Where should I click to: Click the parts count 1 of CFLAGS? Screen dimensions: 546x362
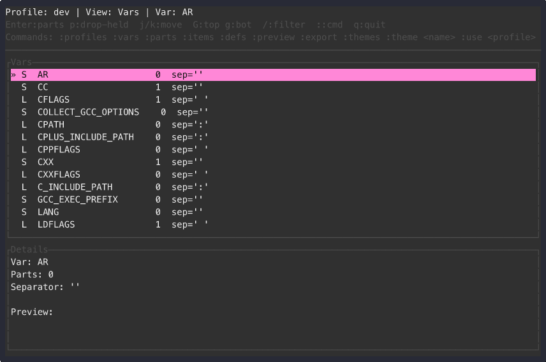pos(158,100)
